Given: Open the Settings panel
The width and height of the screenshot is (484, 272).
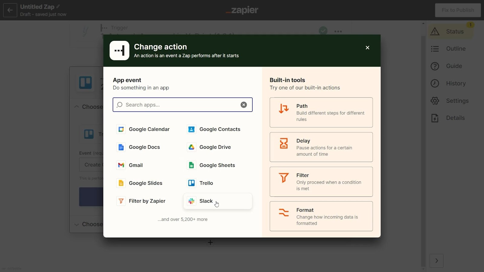Looking at the screenshot, I should tap(450, 101).
